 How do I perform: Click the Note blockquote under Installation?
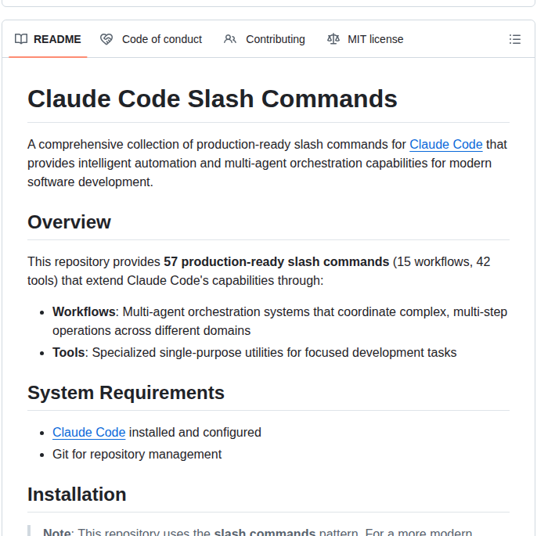[258, 531]
